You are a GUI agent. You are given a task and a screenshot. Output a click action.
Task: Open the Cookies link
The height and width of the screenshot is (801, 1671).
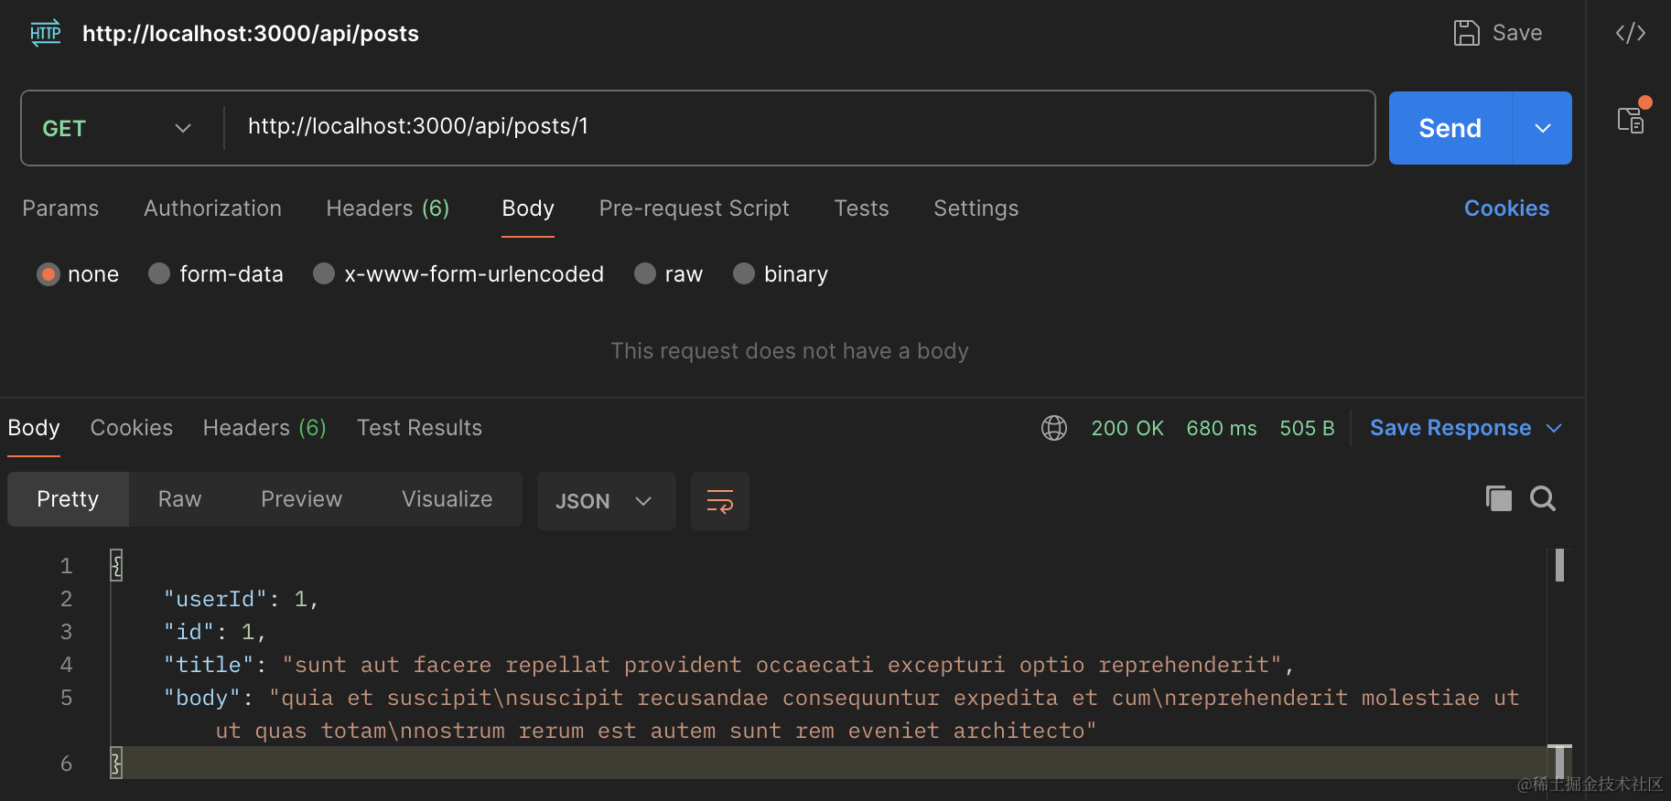coord(1506,208)
